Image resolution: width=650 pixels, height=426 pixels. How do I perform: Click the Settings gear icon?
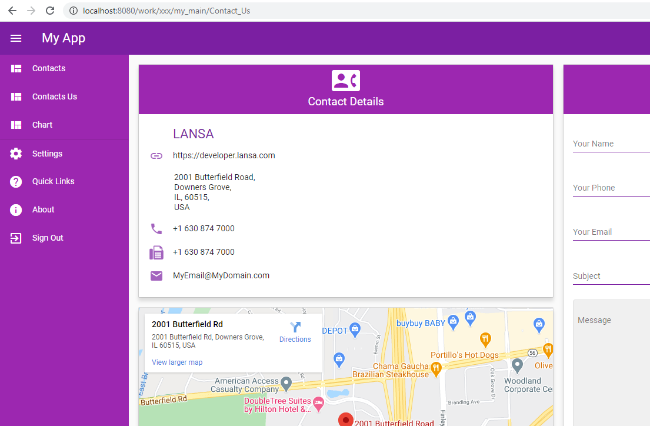(x=16, y=154)
